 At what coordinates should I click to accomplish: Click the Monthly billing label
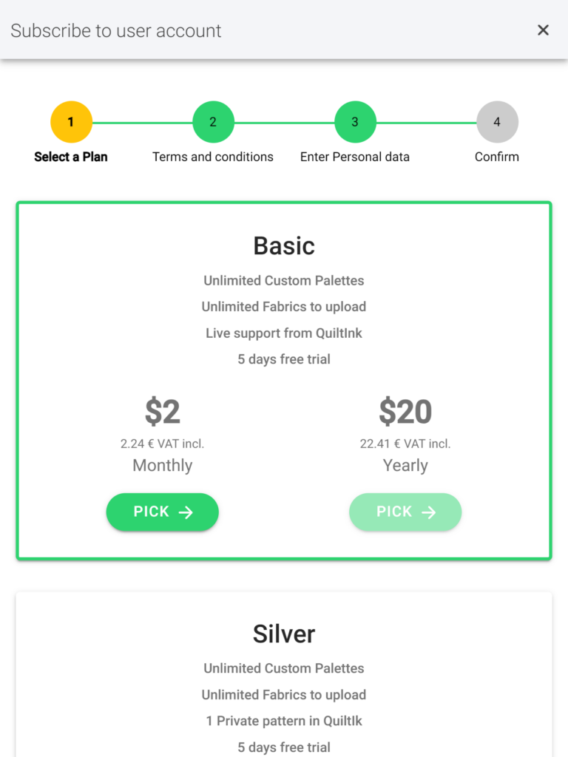pyautogui.click(x=162, y=466)
